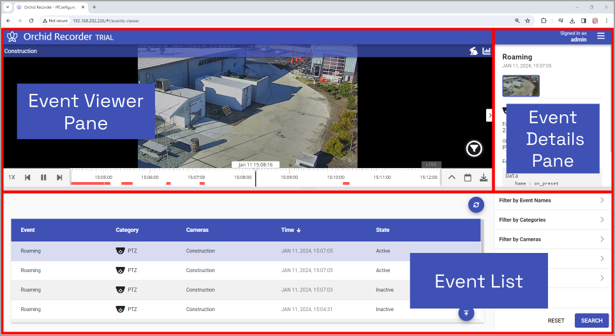Skip to the next event
Viewport: 615px width, 336px height.
coord(59,178)
